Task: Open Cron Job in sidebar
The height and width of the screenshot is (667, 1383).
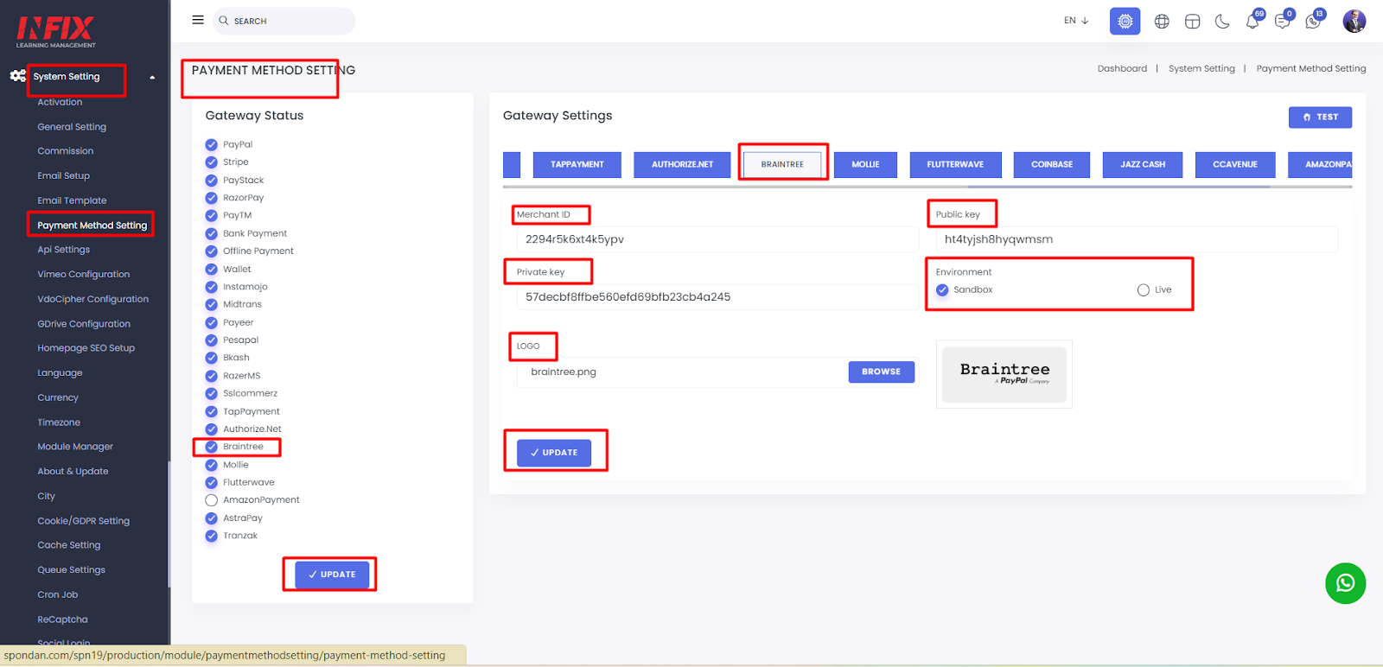Action: pyautogui.click(x=58, y=595)
